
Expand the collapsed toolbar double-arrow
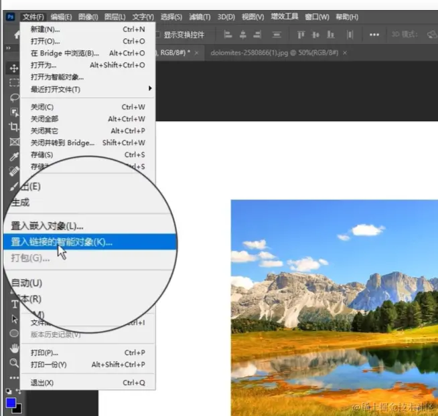(9, 48)
